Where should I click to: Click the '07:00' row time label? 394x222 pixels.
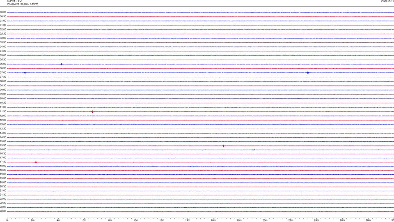pos(3,73)
